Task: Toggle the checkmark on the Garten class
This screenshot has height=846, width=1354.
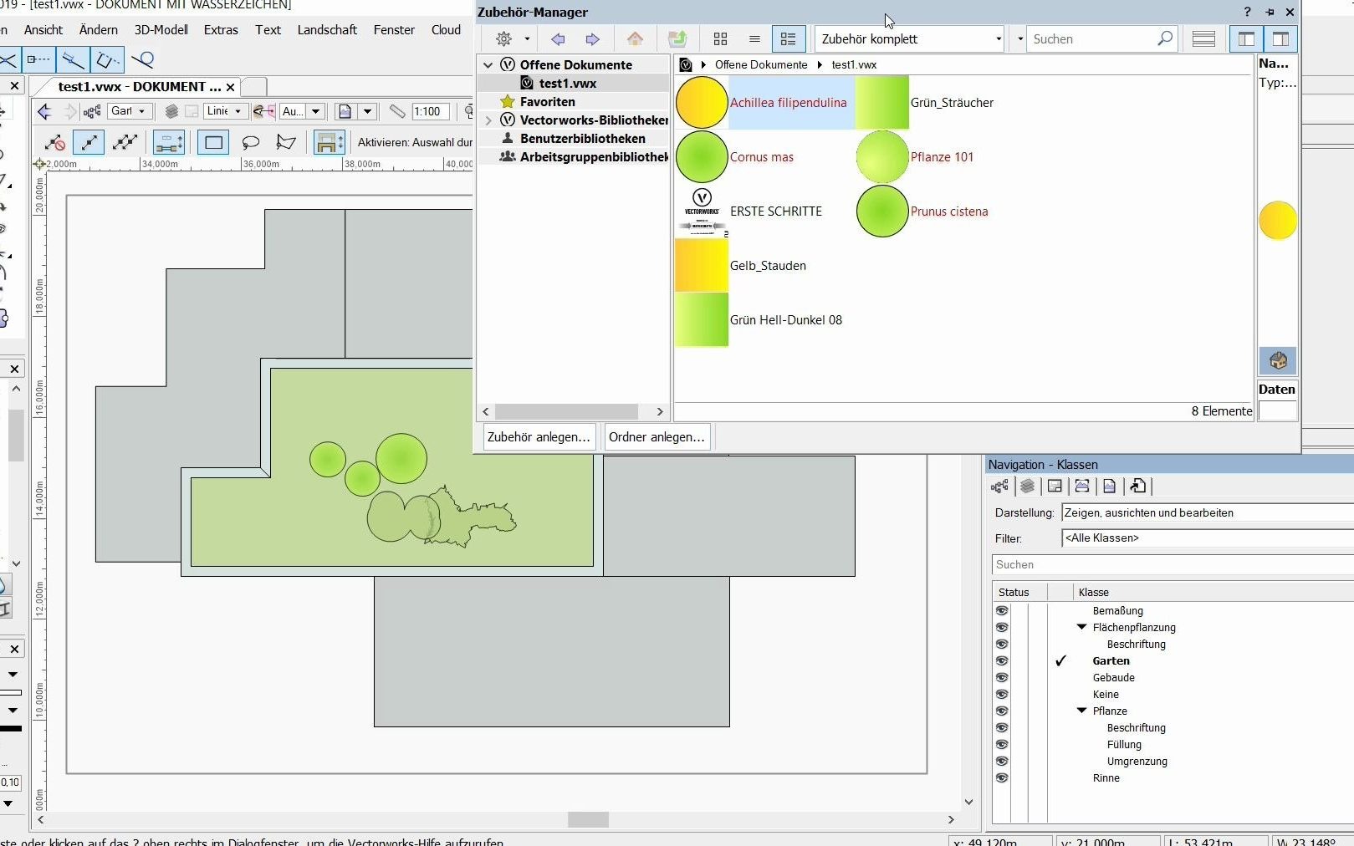Action: pos(1060,661)
